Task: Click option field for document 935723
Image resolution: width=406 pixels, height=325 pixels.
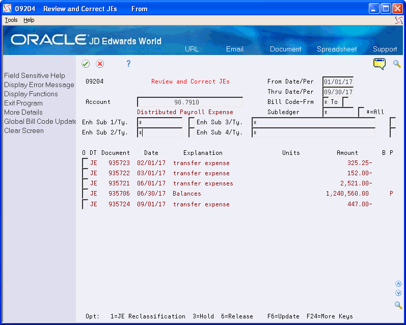Action: point(85,163)
